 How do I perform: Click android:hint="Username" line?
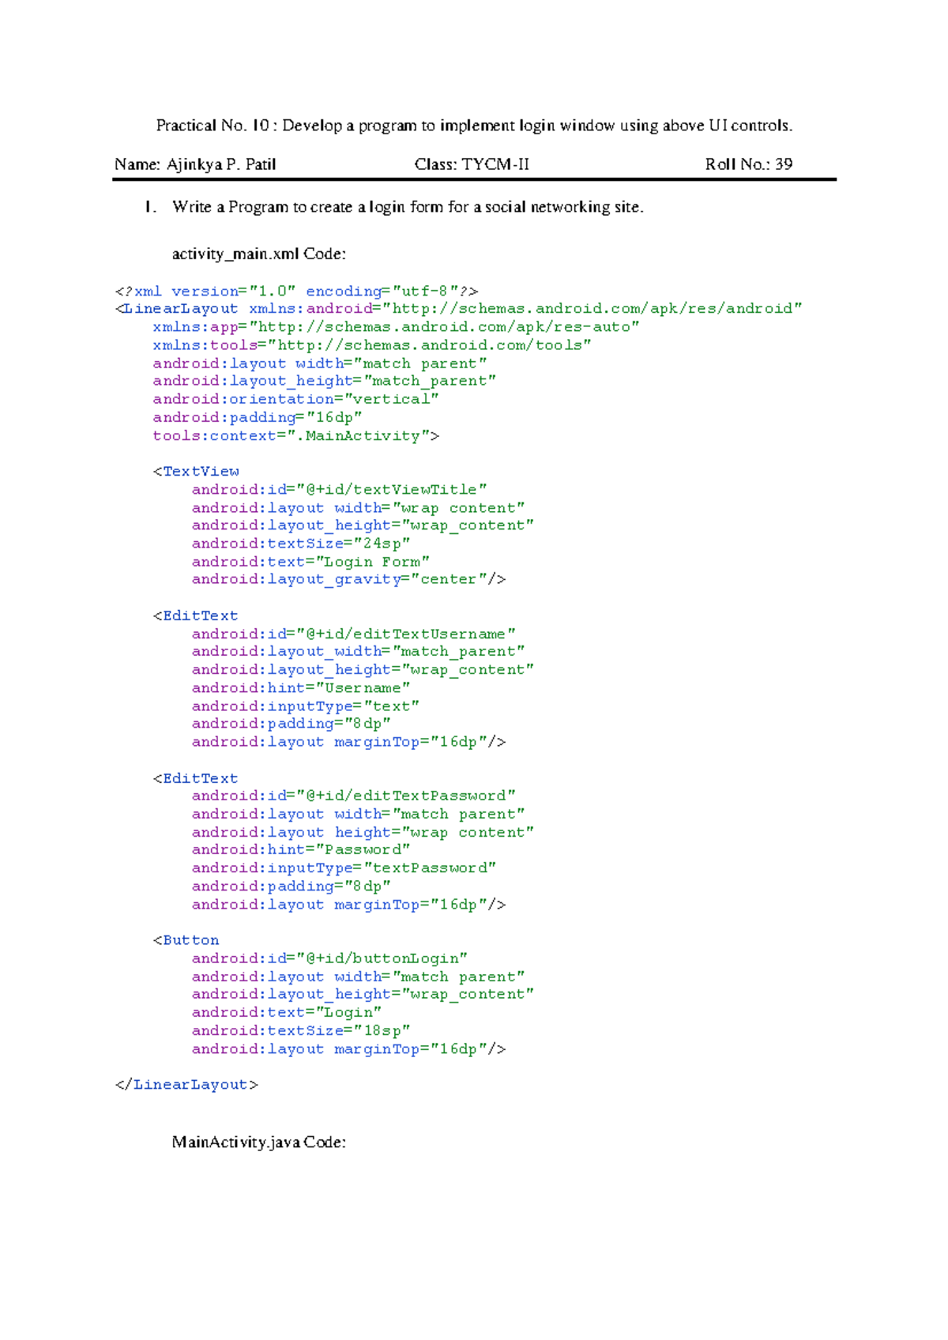coord(301,688)
